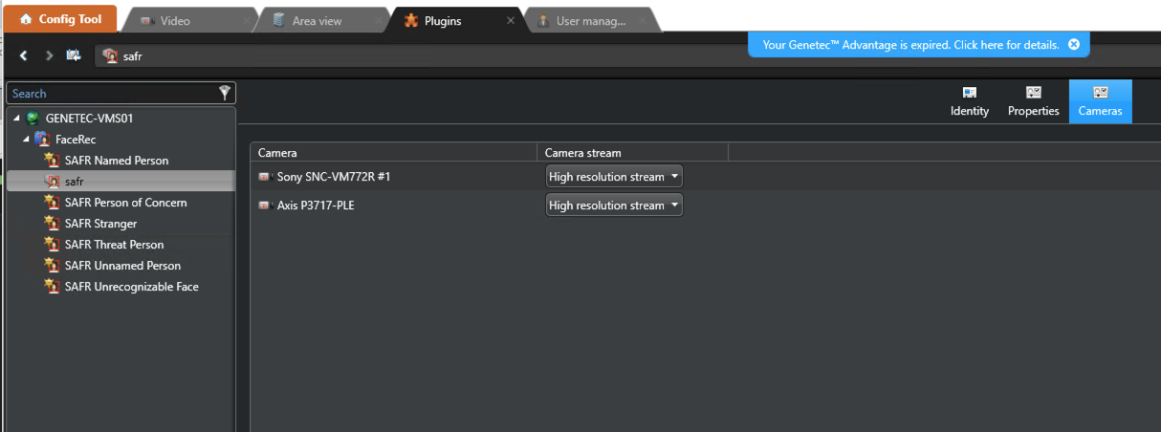Select SAFR Unnamed Person entry
The height and width of the screenshot is (432, 1161).
pyautogui.click(x=120, y=266)
